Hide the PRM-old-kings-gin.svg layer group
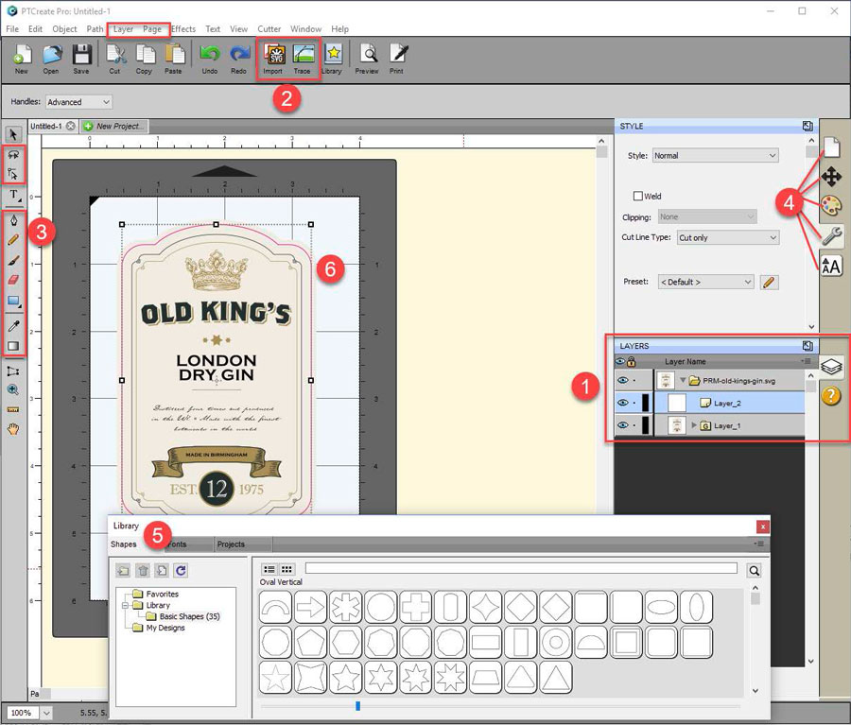The image size is (851, 725). click(x=622, y=380)
